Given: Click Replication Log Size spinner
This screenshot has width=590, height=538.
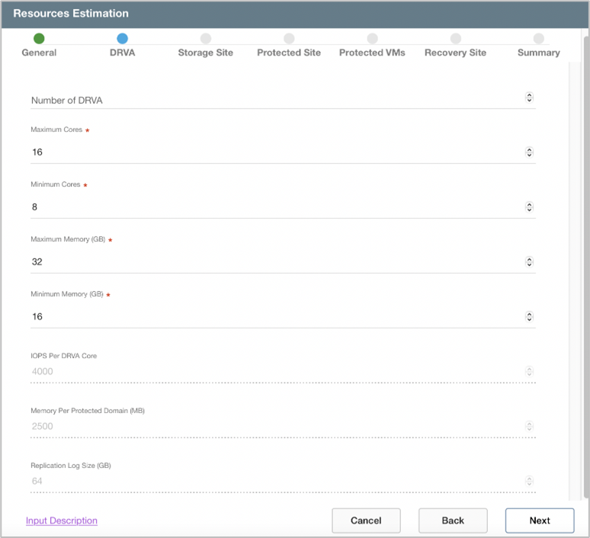Looking at the screenshot, I should 529,481.
